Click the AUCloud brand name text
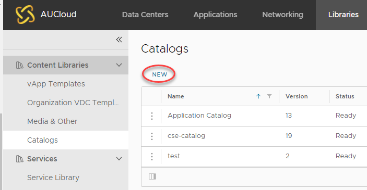 [x=58, y=15]
